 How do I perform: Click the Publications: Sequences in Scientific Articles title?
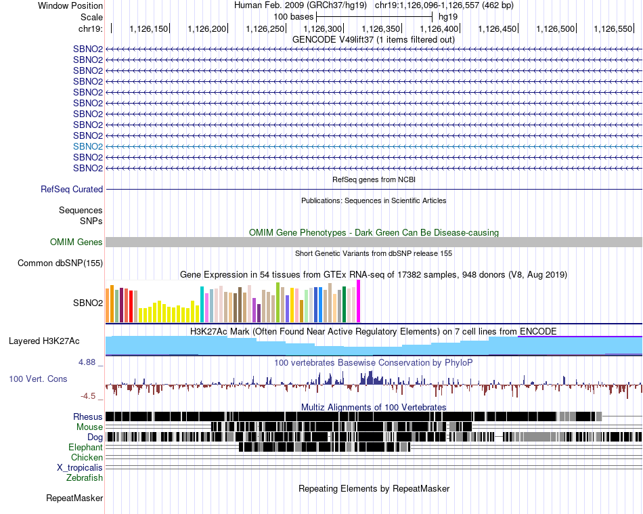click(374, 200)
